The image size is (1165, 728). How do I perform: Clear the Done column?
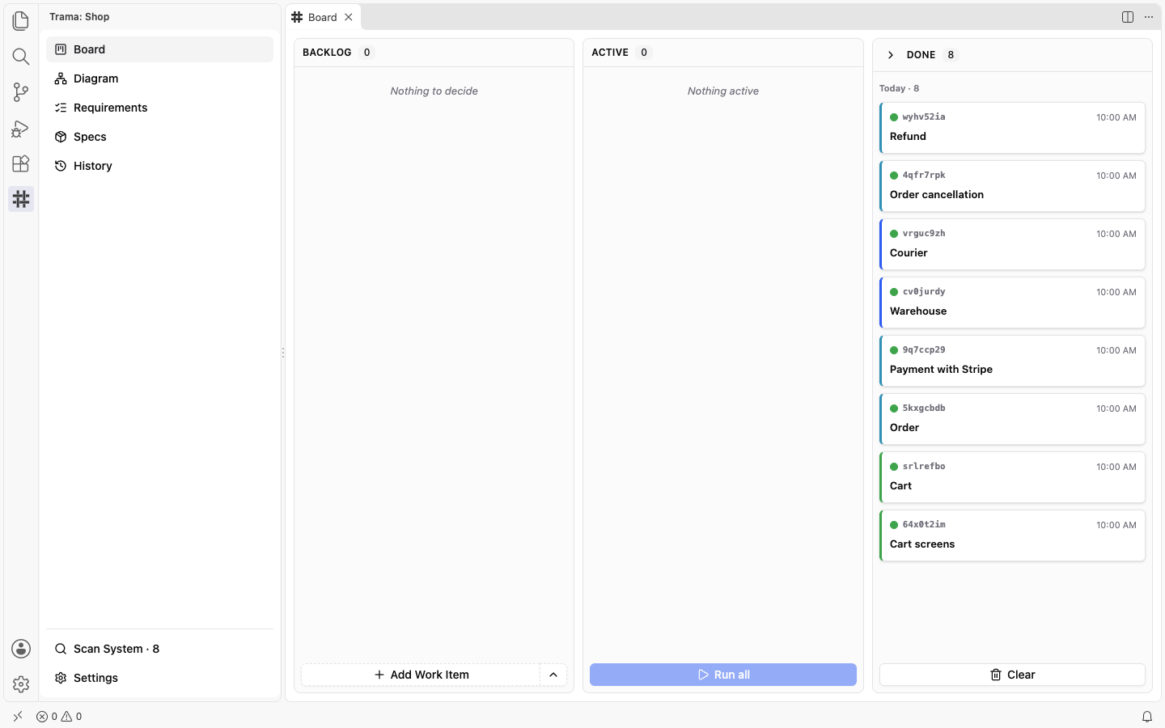[x=1012, y=675]
